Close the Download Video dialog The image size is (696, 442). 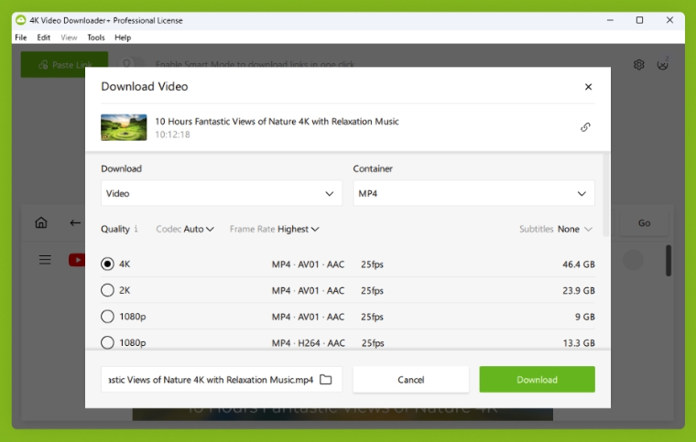(588, 87)
